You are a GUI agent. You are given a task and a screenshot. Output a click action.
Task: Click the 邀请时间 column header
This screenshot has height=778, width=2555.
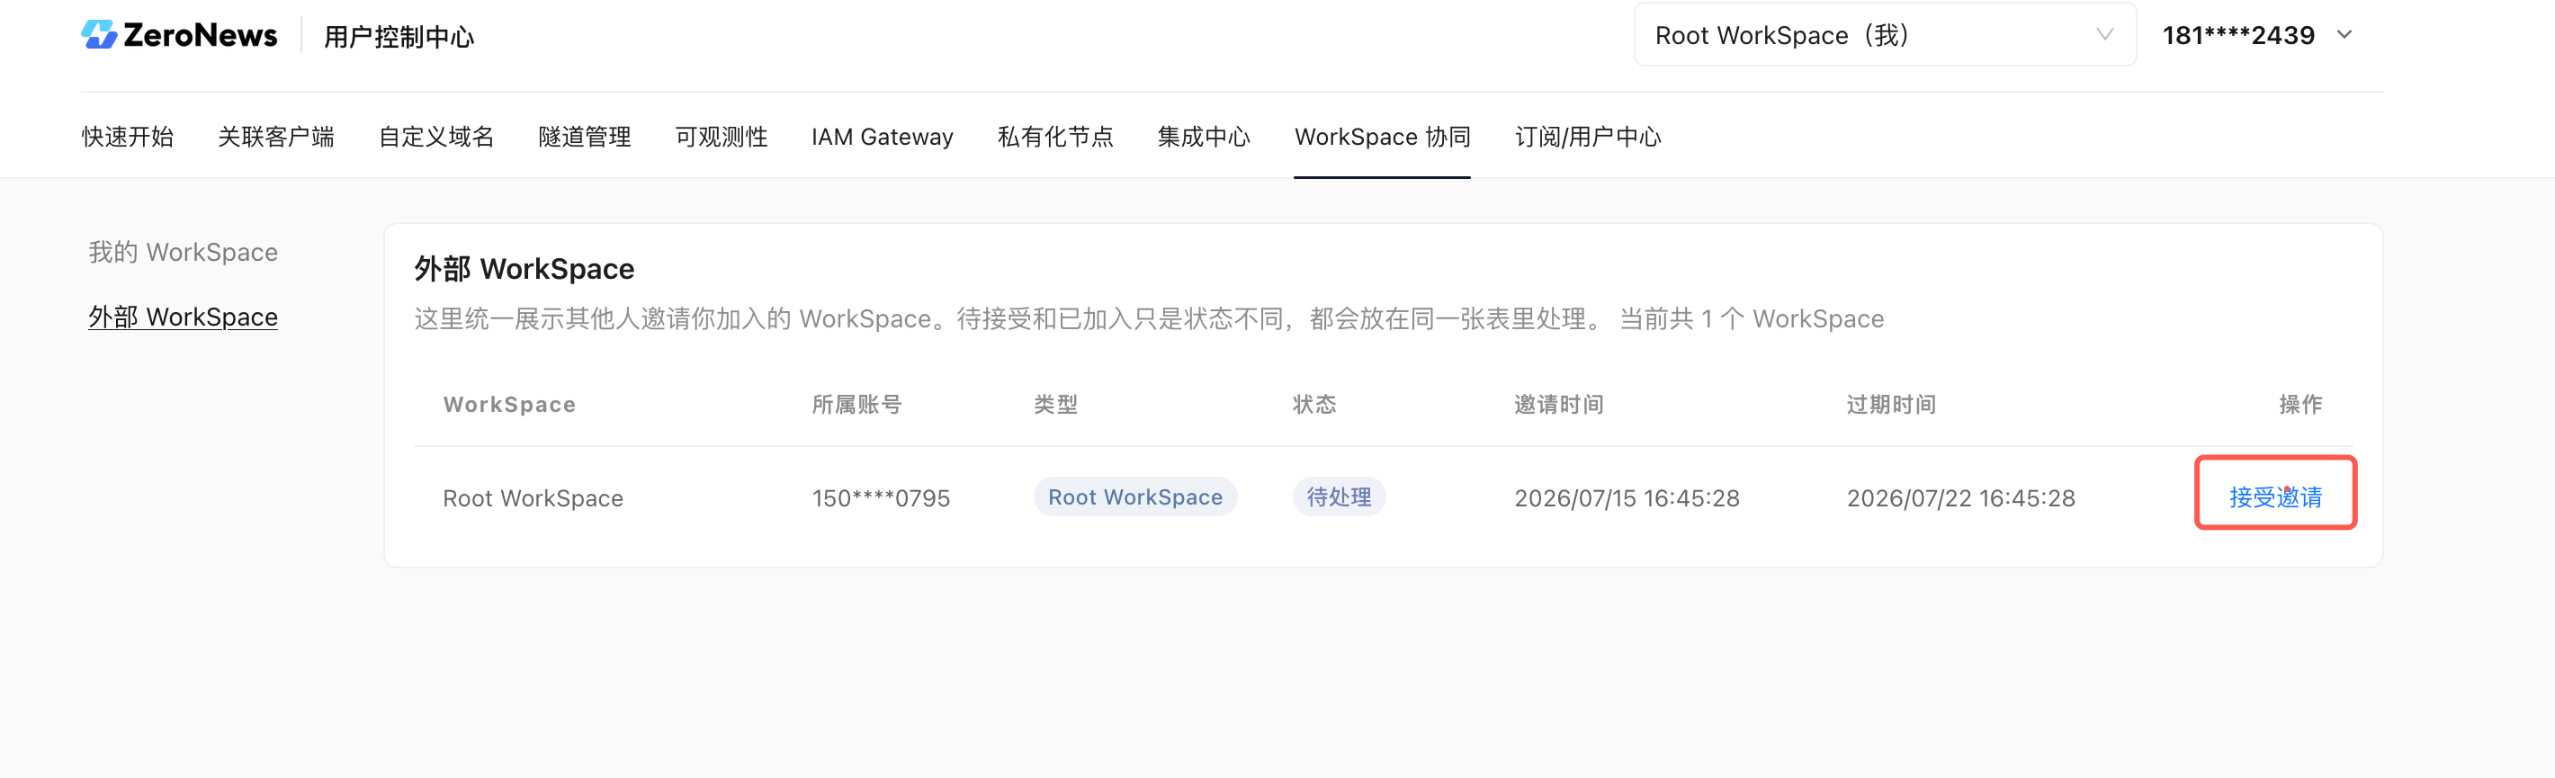pos(1559,405)
